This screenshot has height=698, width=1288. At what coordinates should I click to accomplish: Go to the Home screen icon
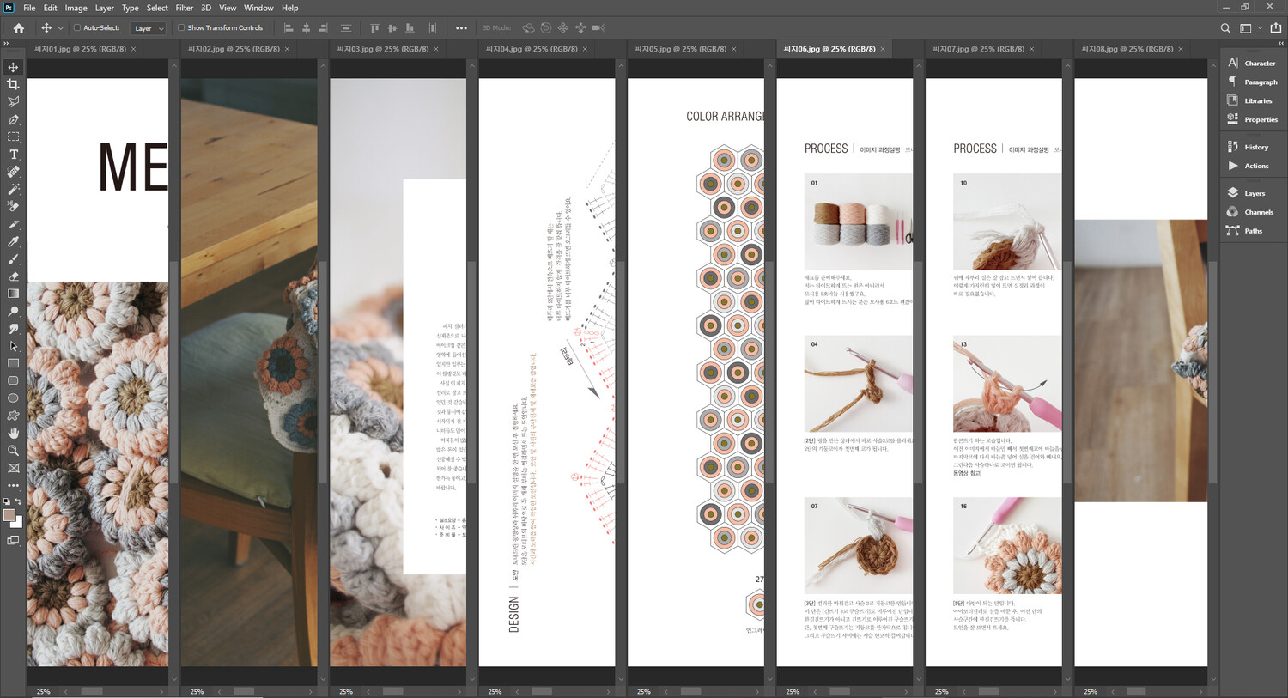(18, 28)
